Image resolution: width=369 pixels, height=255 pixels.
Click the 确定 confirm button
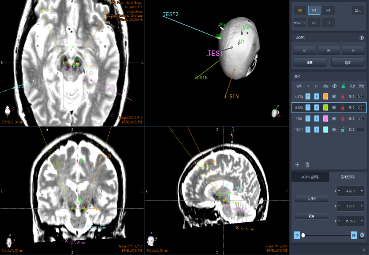click(348, 62)
